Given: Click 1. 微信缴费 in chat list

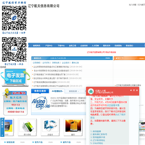Looking at the screenshot, I should (96, 131).
